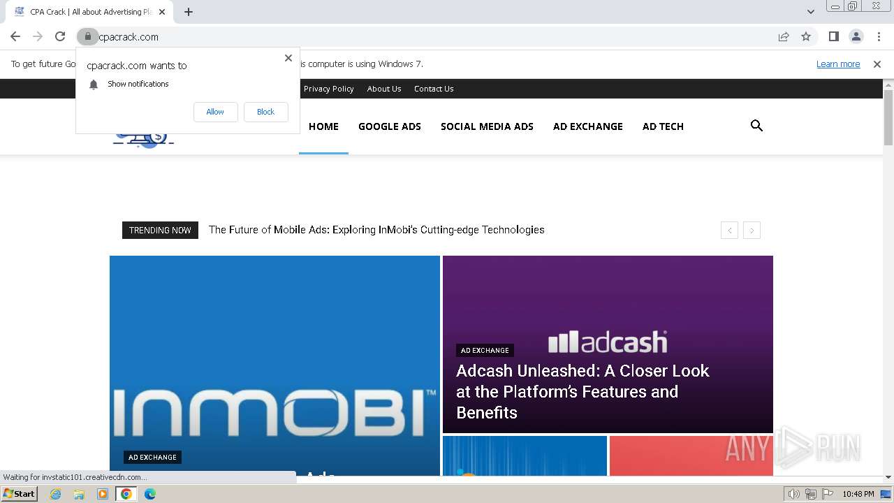The image size is (894, 503).
Task: Open the red article thumbnail below Adcash
Action: tap(691, 455)
